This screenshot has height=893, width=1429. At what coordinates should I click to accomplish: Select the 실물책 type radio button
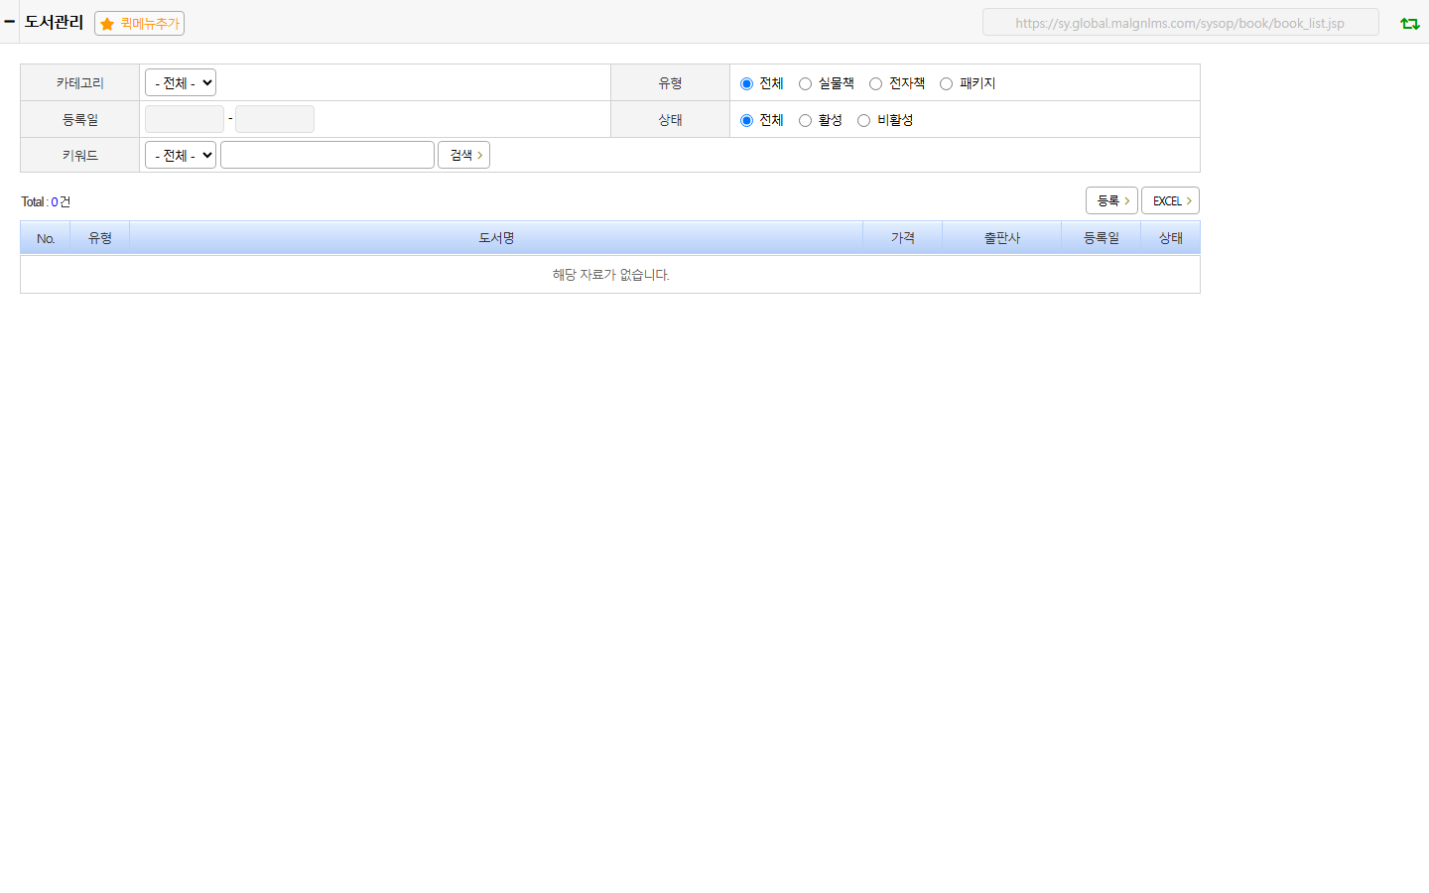(805, 83)
